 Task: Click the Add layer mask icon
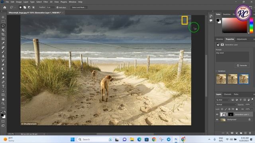[232, 133]
